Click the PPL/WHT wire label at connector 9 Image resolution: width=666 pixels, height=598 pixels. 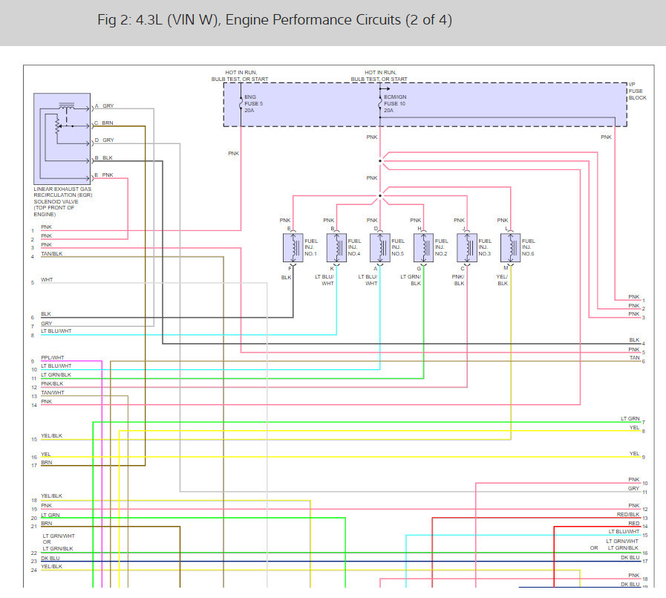52,357
